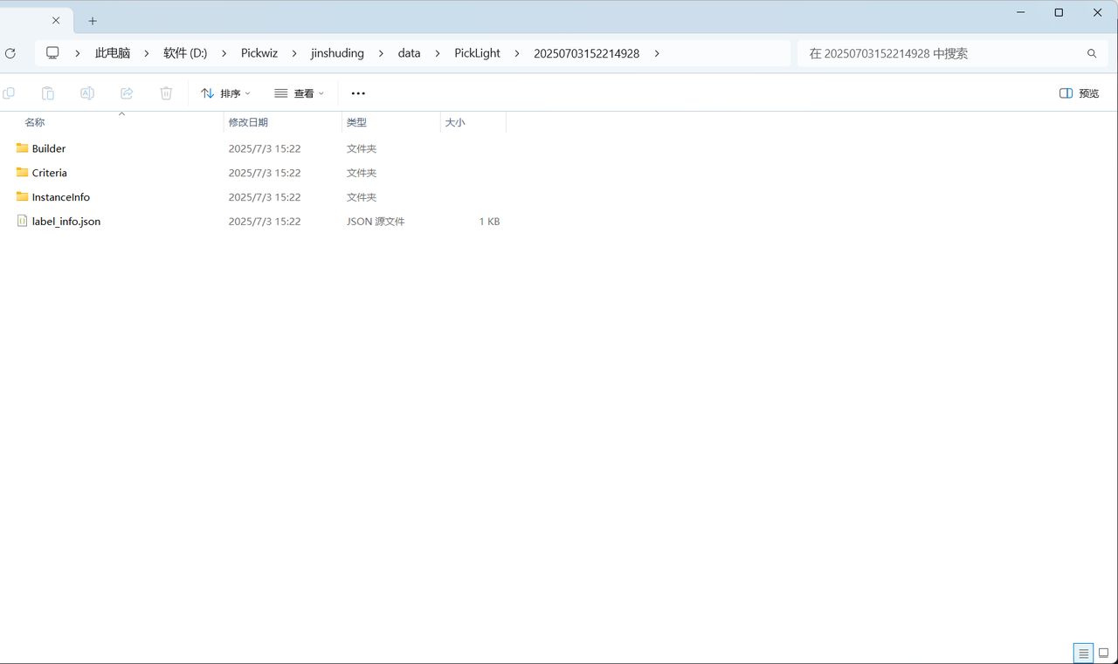The image size is (1118, 664).
Task: Click the copy icon in the toolbar
Action: click(9, 93)
